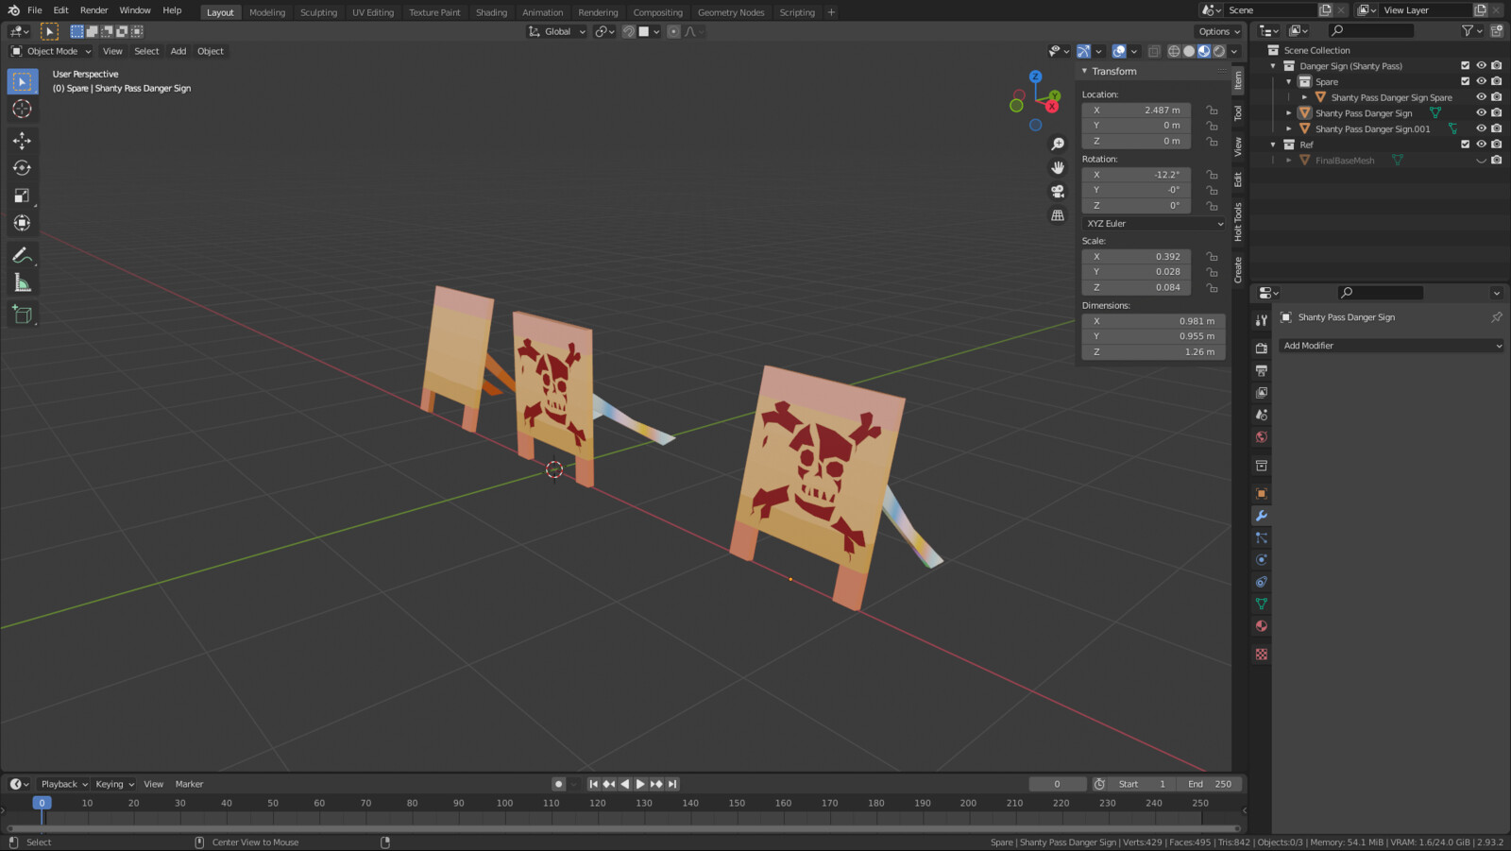Click frame 0 playhead marker

42,803
